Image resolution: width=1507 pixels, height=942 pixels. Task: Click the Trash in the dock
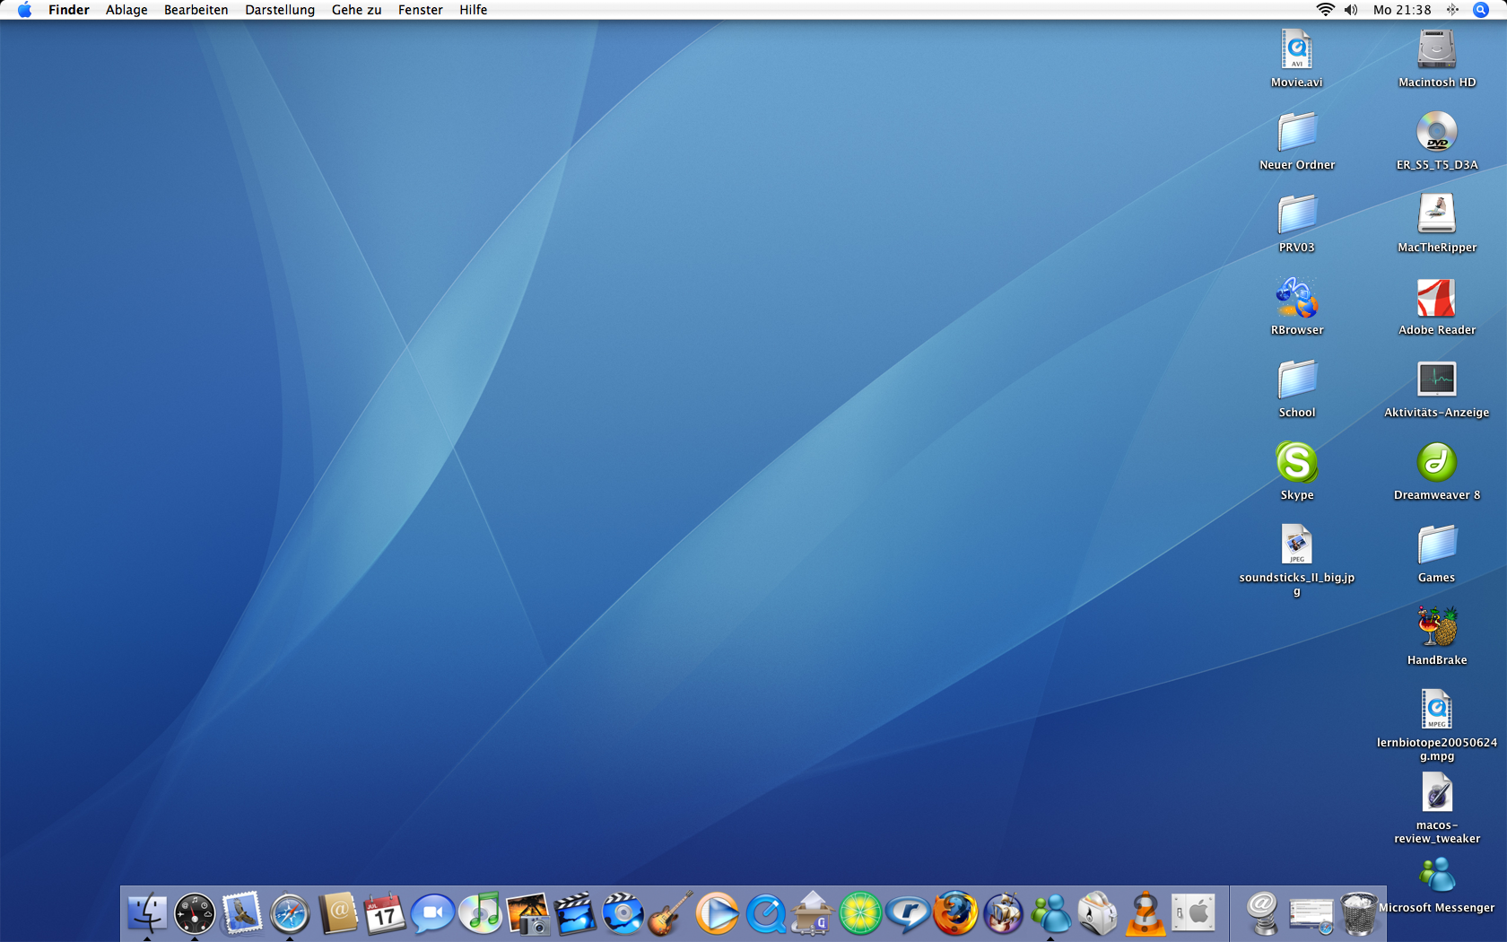(x=1358, y=914)
